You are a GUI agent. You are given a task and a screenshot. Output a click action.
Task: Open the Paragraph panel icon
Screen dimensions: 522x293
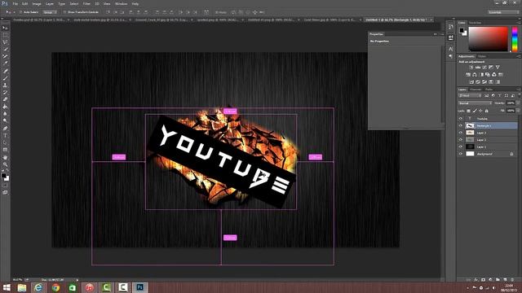pos(451,56)
